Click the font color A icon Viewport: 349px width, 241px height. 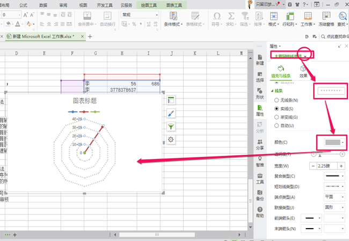[x=18, y=24]
